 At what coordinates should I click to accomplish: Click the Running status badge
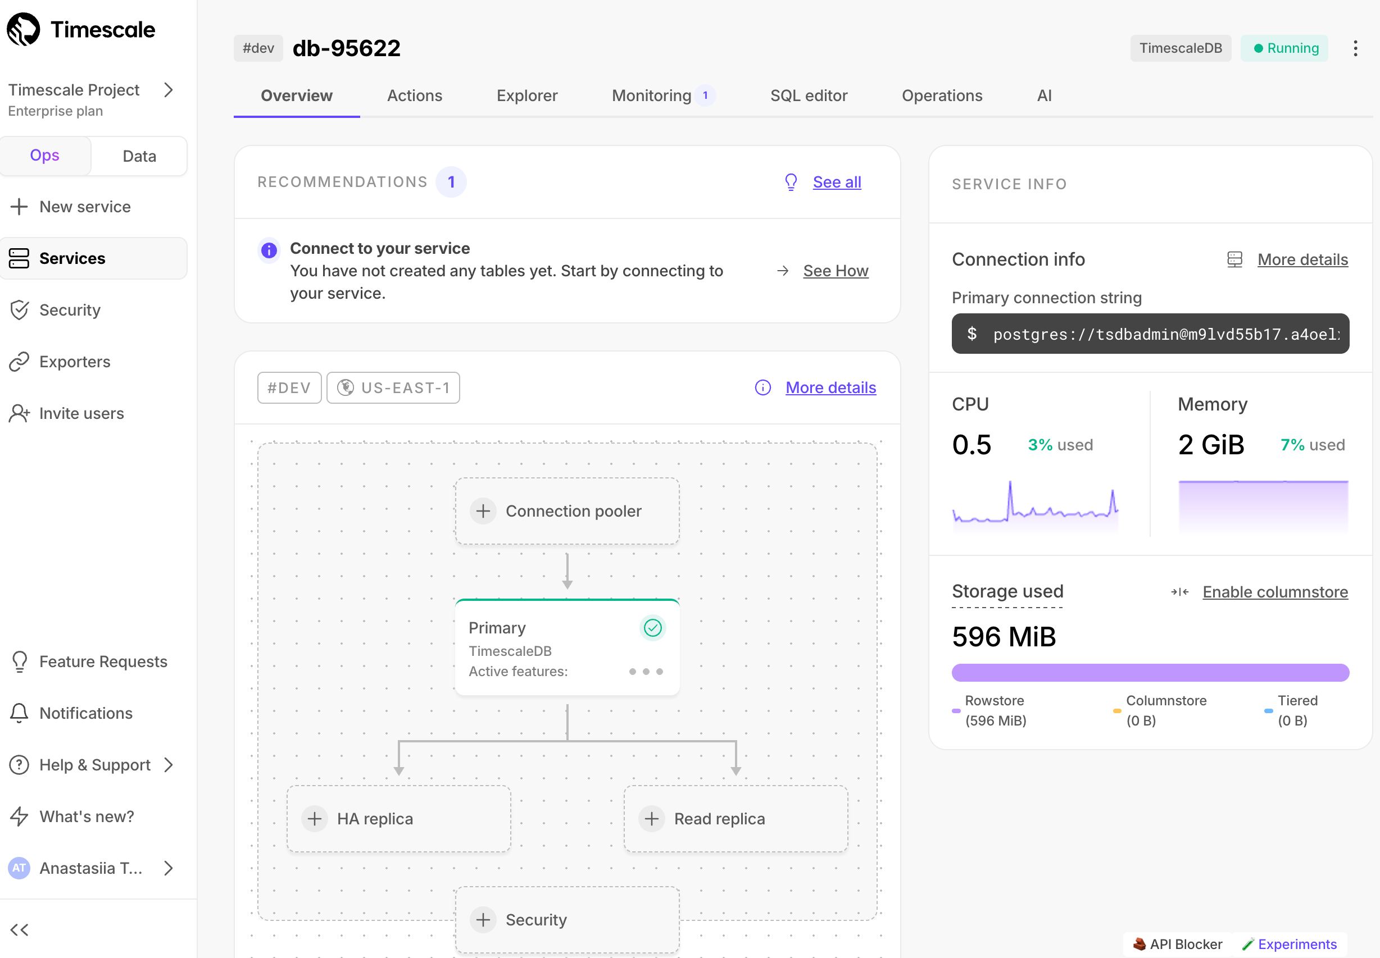coord(1284,48)
